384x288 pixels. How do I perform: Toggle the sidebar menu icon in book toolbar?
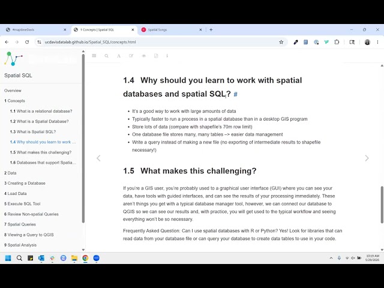pos(94,56)
